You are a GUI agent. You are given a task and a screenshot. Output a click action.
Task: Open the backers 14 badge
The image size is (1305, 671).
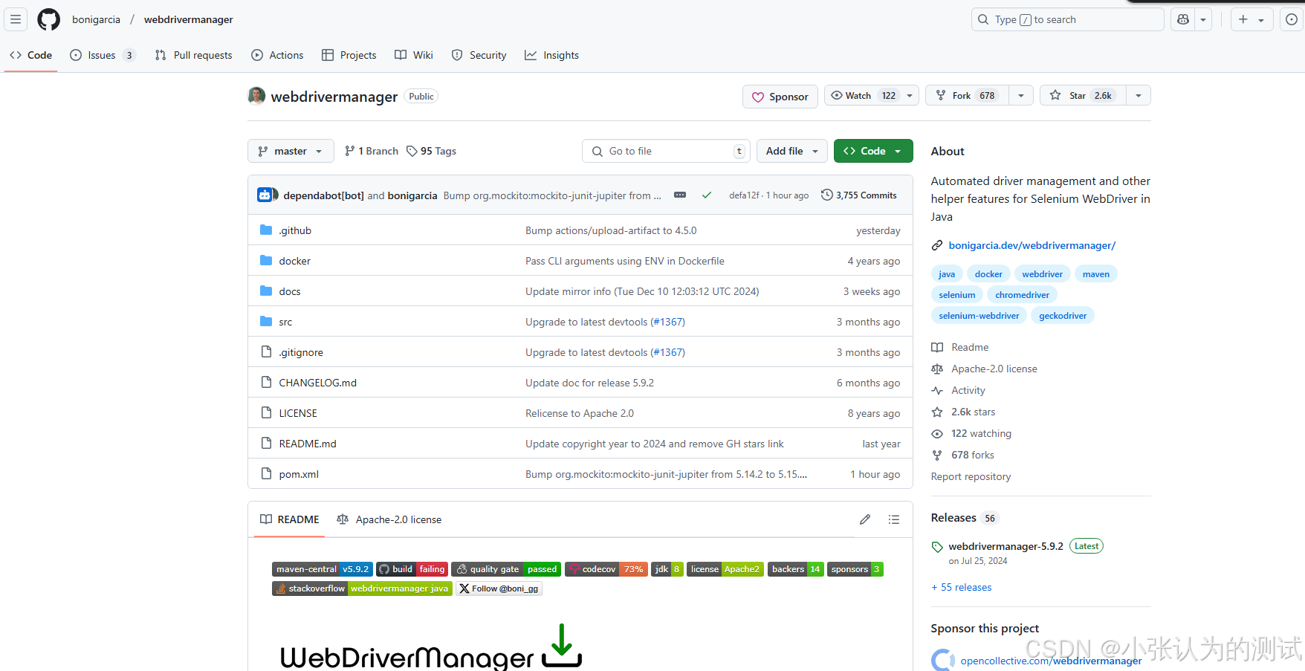click(796, 569)
